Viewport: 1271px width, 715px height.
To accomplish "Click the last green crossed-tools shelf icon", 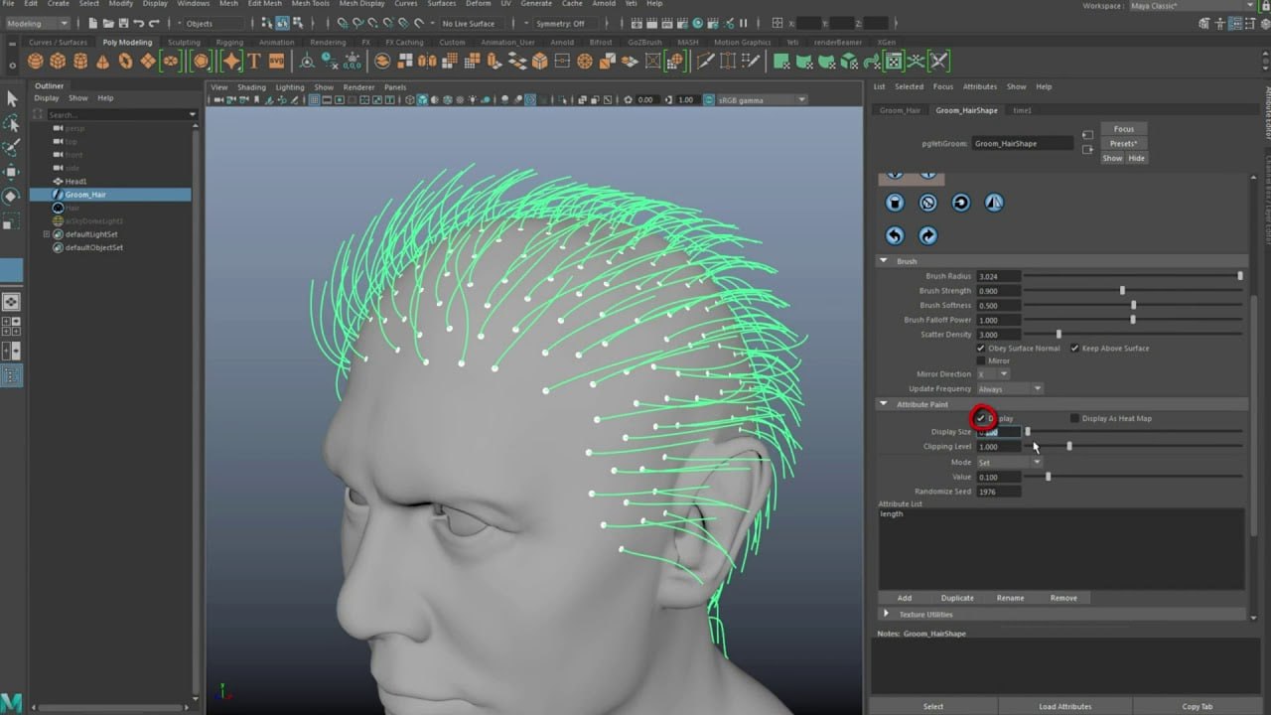I will point(938,62).
